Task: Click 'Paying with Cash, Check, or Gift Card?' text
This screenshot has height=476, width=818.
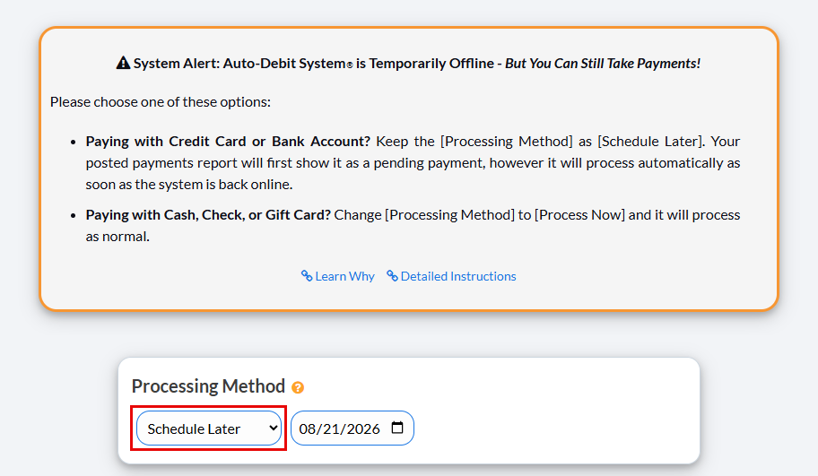Action: (x=208, y=215)
